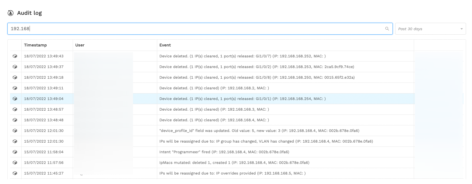Click the device icon for 11:58:04 row
This screenshot has height=184, width=472.
(15, 152)
